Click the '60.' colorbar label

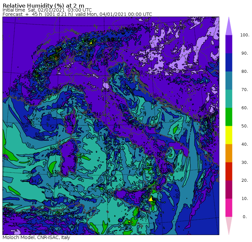click(245, 108)
